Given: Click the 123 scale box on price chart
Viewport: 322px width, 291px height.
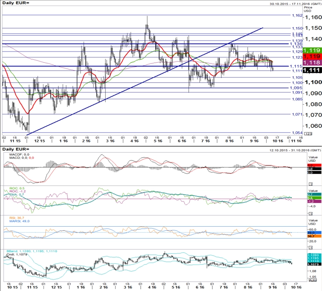Looking at the screenshot, I should pos(308,134).
